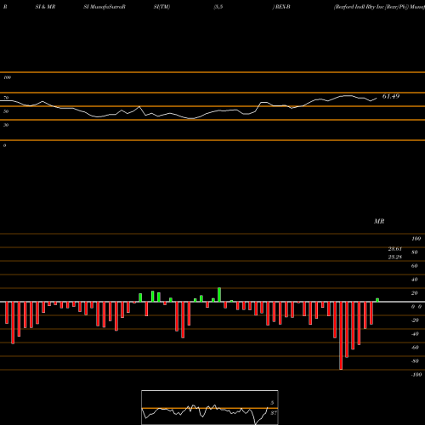Click the -40 label on MR axis

[x=415, y=334]
